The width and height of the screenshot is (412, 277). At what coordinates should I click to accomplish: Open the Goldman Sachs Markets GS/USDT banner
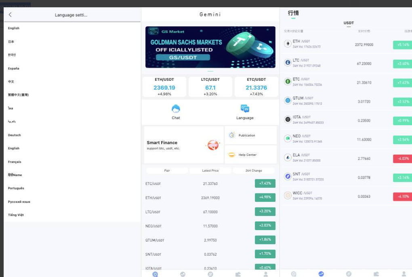(210, 47)
